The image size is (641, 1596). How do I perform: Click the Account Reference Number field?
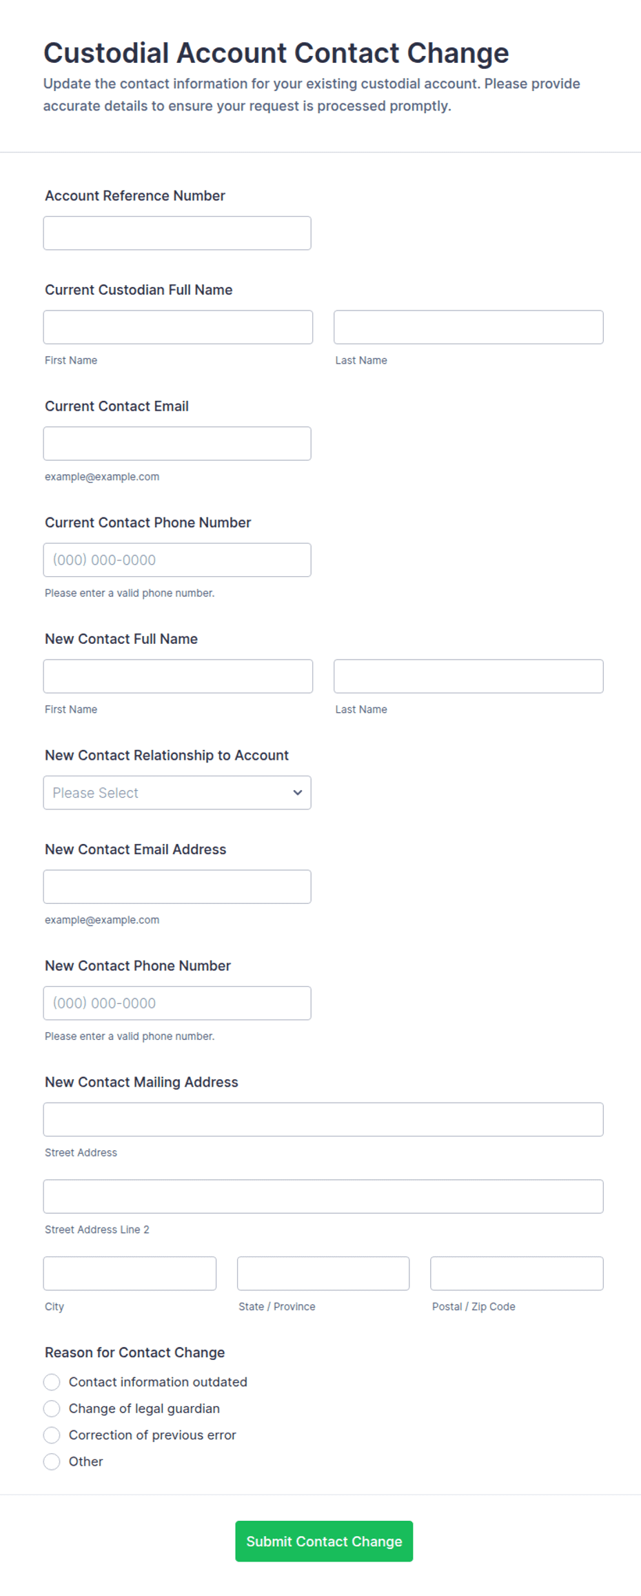point(177,233)
